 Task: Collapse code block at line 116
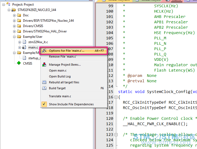click(x=116, y=97)
